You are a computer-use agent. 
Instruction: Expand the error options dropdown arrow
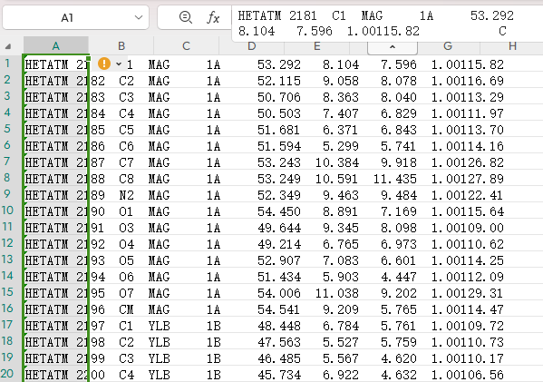tap(119, 64)
